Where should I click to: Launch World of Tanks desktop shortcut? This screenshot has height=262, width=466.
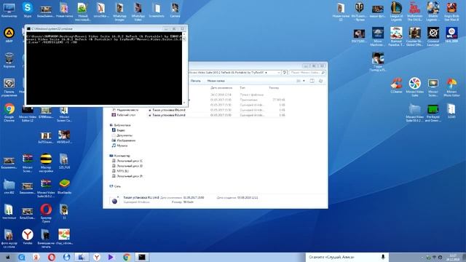tap(359, 12)
